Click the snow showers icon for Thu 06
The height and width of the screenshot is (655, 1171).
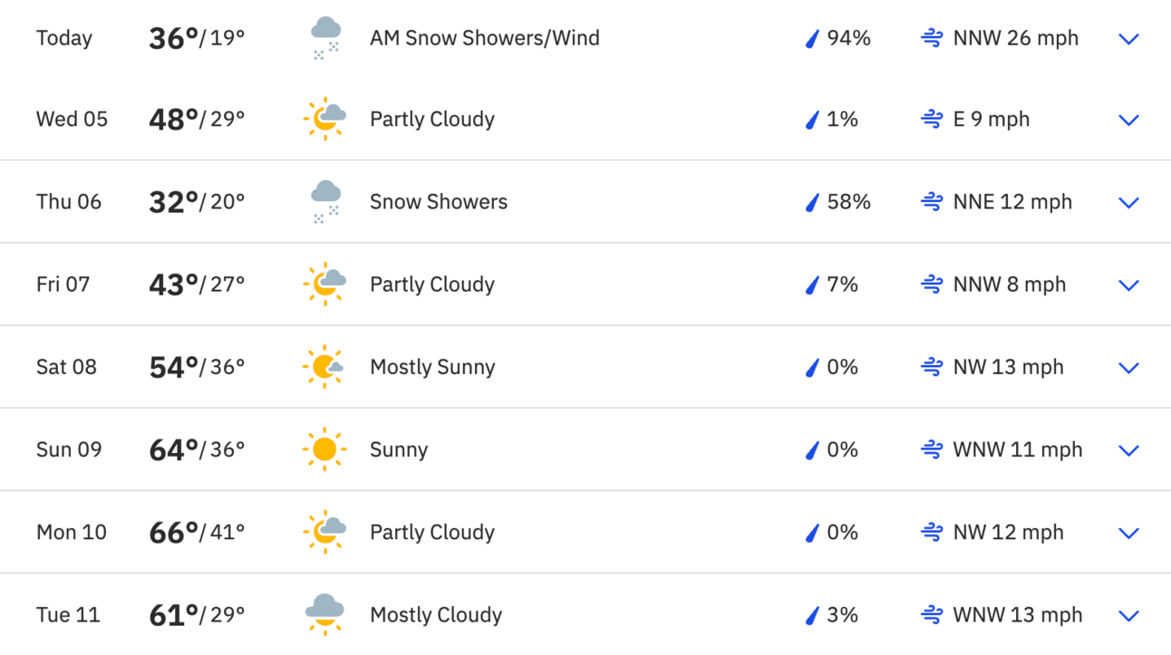[325, 201]
